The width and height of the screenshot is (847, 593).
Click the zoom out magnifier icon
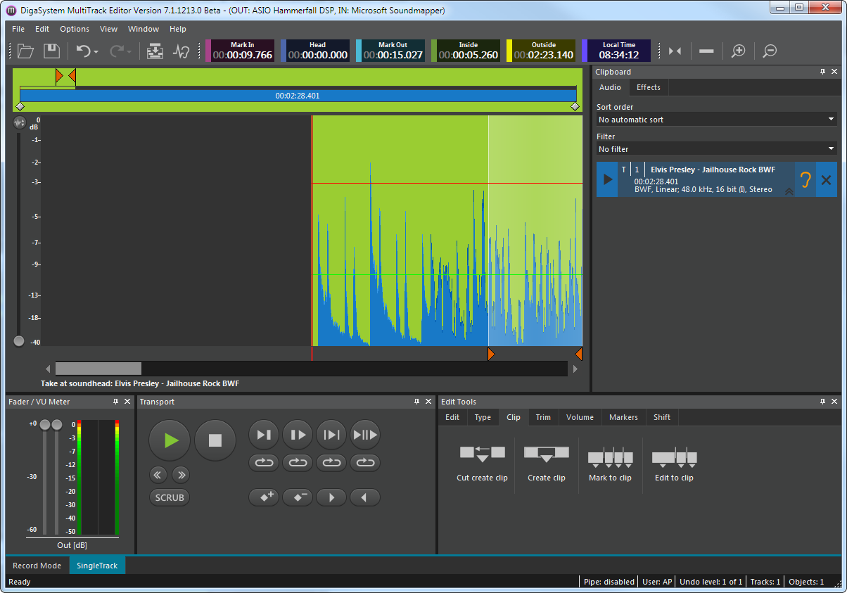pos(770,51)
